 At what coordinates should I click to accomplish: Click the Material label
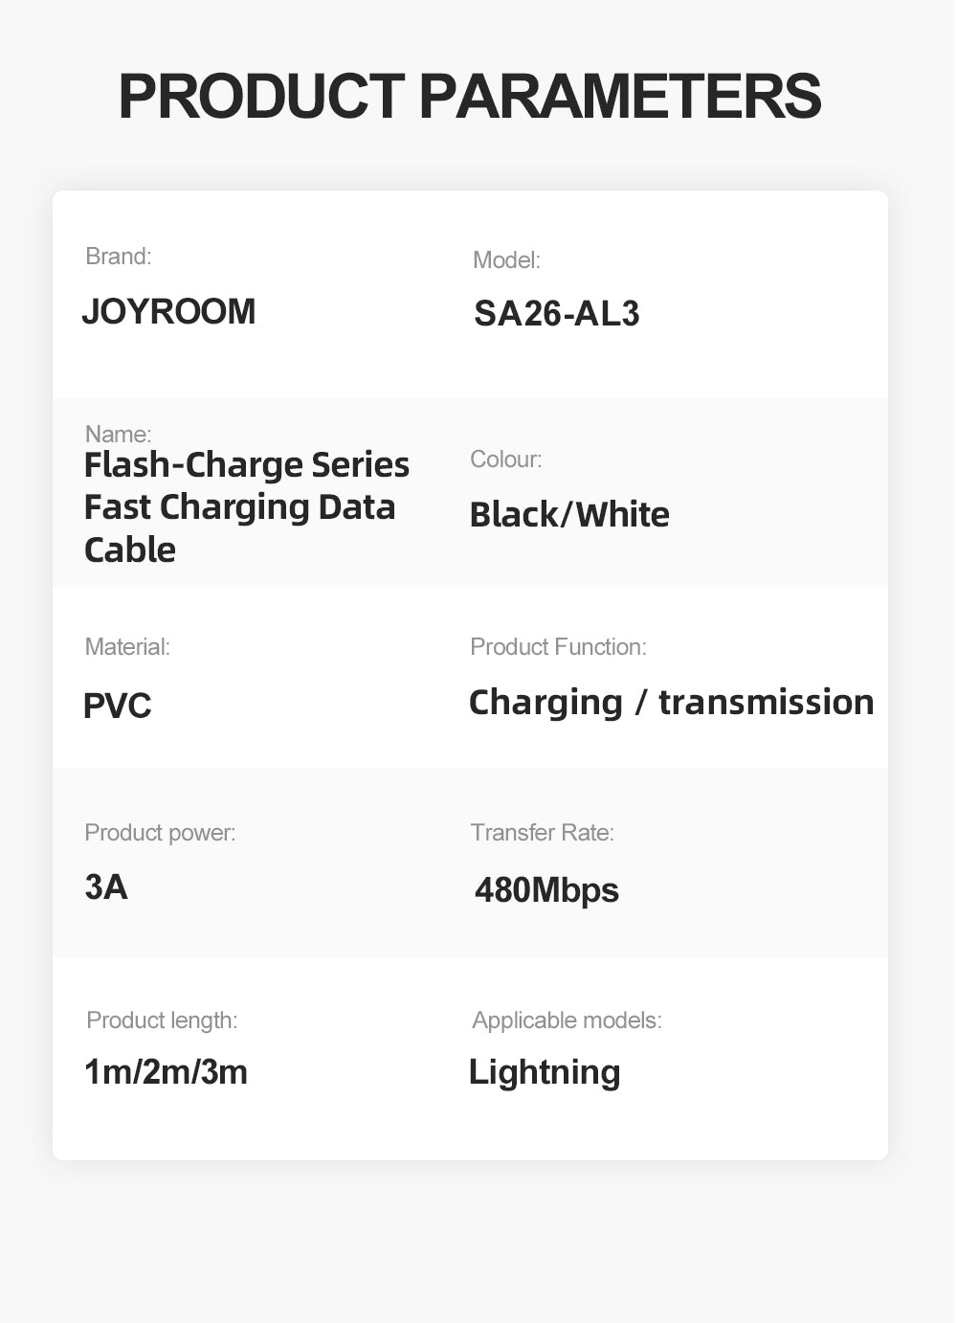127,647
